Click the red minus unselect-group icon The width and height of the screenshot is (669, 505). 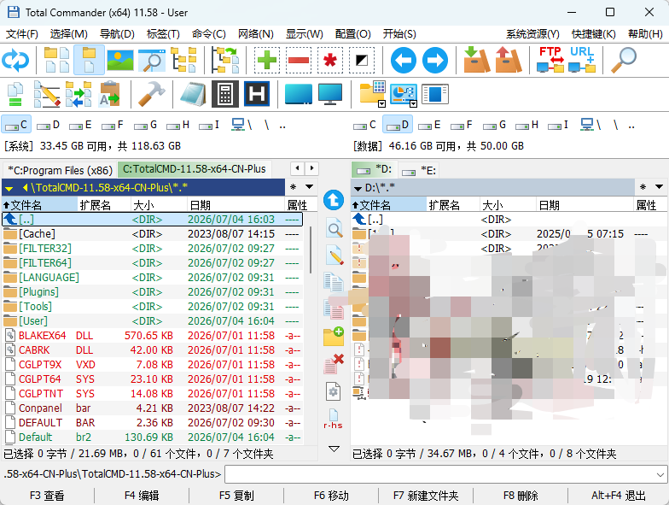pos(299,60)
